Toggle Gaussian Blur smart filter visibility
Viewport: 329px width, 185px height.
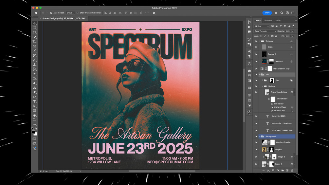272,111
